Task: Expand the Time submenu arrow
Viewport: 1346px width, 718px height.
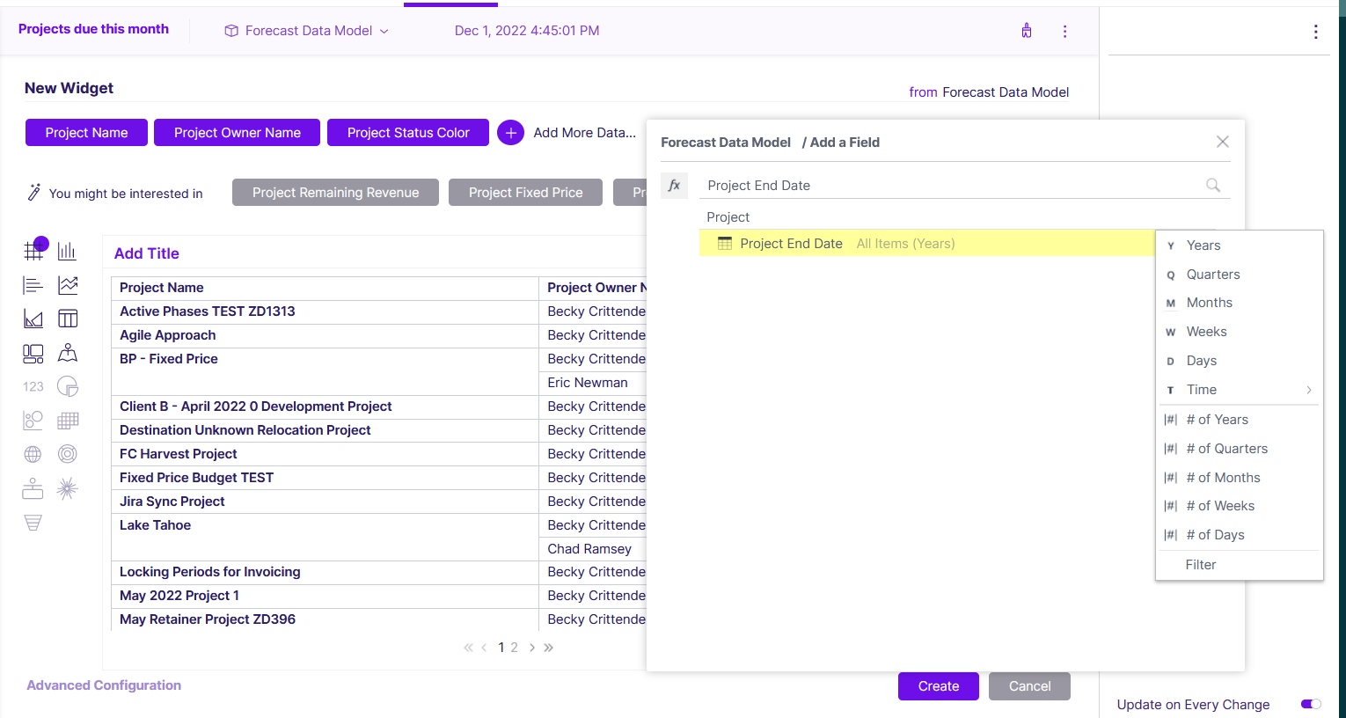Action: tap(1309, 390)
